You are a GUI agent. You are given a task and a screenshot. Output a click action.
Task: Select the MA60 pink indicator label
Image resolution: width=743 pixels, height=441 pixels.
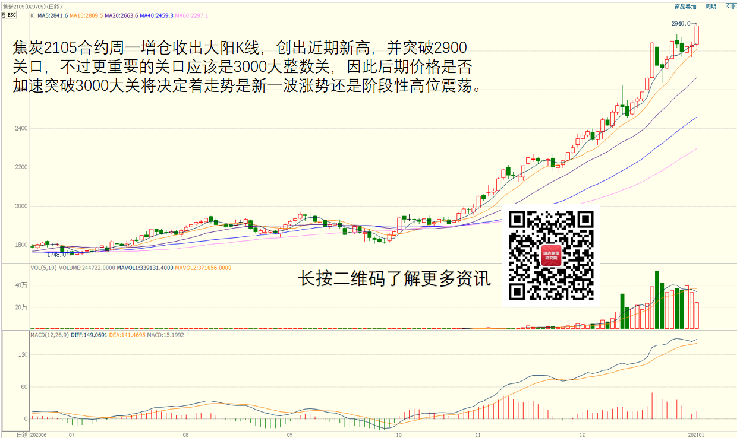(x=192, y=15)
